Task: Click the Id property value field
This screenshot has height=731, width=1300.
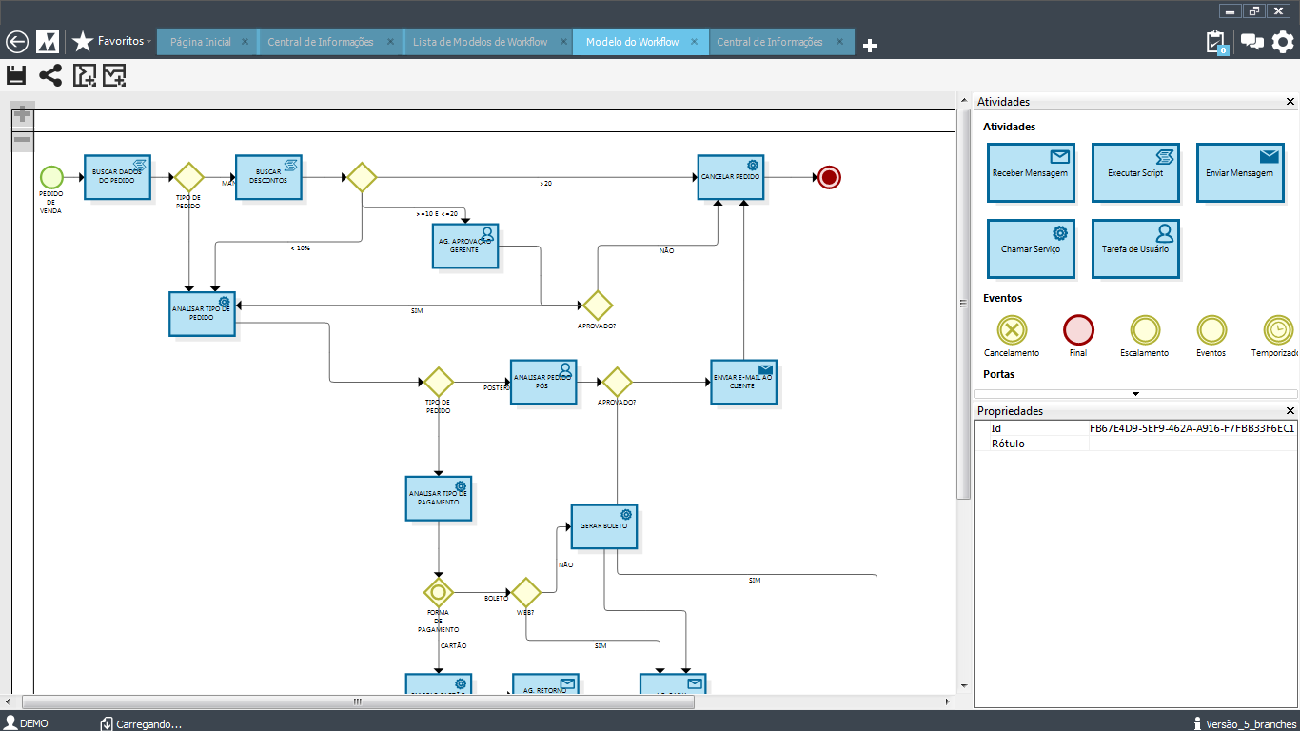Action: [1193, 429]
